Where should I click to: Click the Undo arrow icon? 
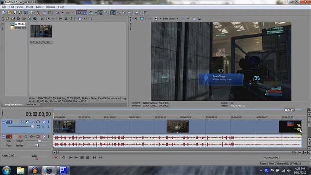coord(57,13)
